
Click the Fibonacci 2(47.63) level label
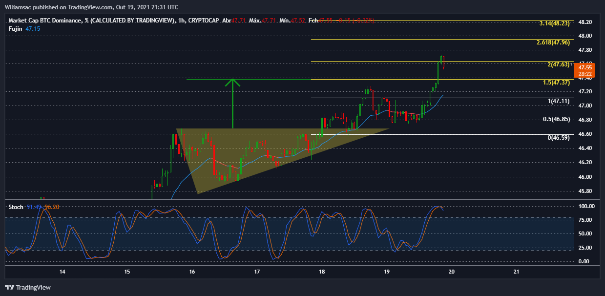tap(559, 64)
